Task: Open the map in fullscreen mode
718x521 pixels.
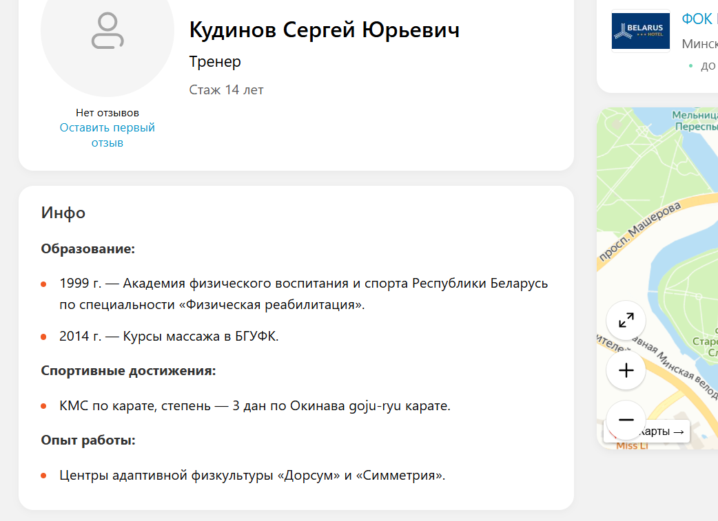Action: coord(626,320)
